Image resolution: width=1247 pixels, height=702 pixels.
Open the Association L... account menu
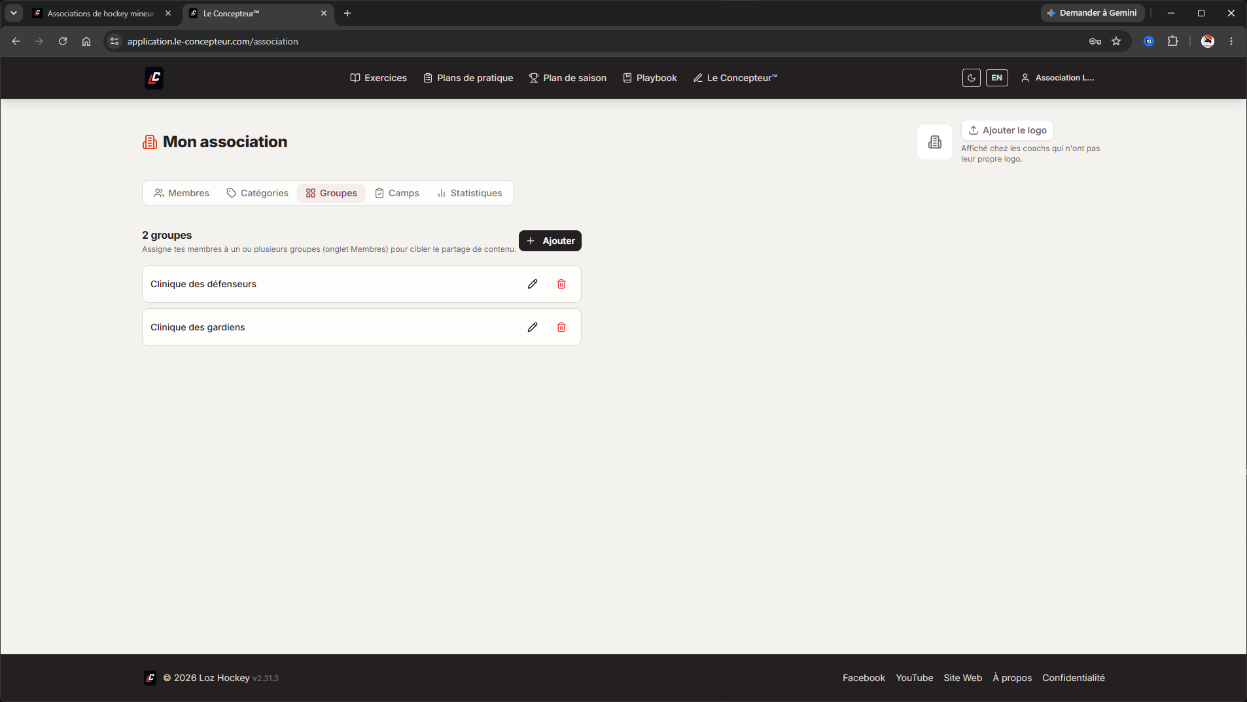[x=1057, y=78]
